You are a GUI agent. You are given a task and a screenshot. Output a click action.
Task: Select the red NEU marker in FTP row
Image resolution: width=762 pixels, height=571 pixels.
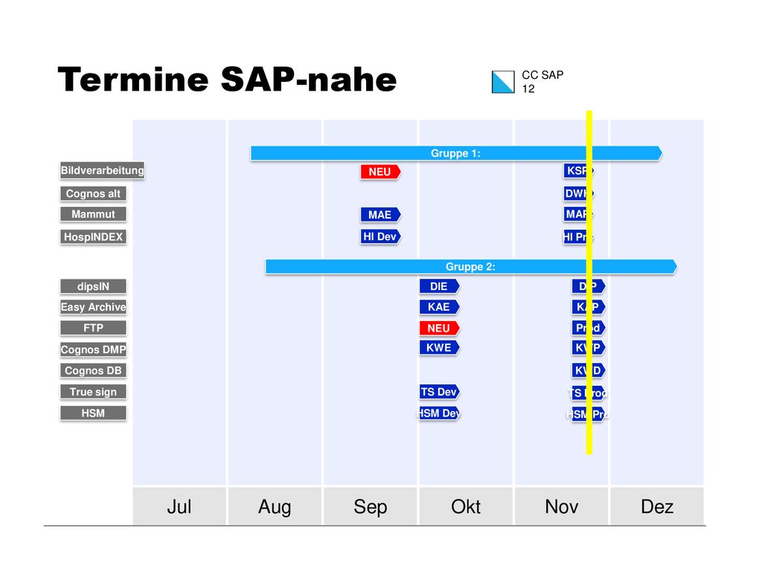[439, 328]
